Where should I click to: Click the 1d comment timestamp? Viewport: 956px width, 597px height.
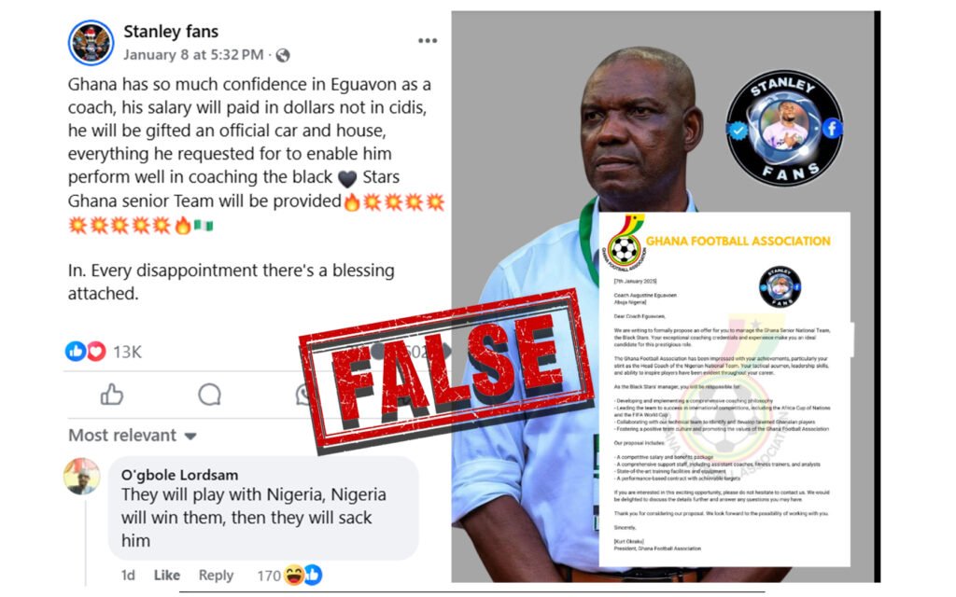128,575
